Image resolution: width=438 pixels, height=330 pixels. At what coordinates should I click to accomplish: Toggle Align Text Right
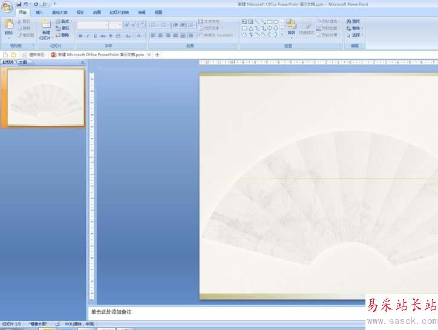(168, 36)
